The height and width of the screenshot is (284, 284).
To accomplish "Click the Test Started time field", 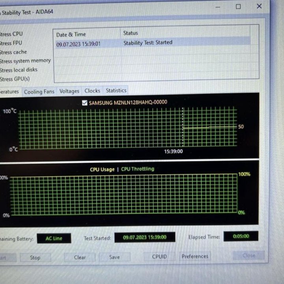I will (145, 237).
